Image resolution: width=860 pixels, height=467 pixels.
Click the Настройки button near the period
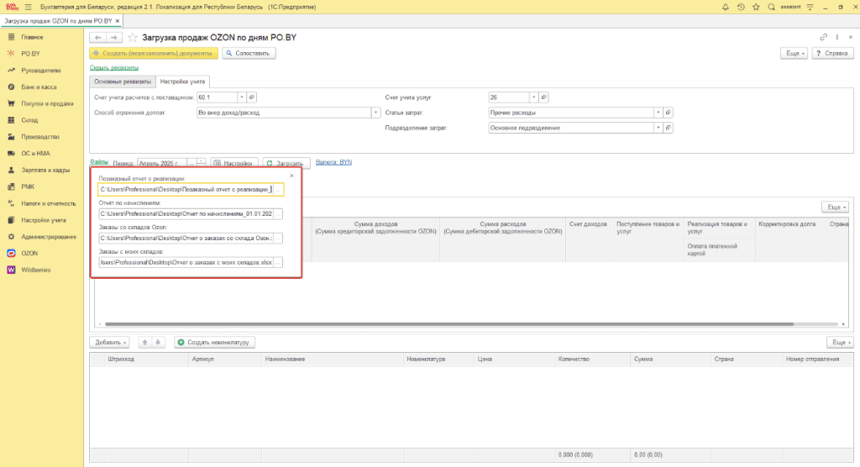(x=234, y=163)
